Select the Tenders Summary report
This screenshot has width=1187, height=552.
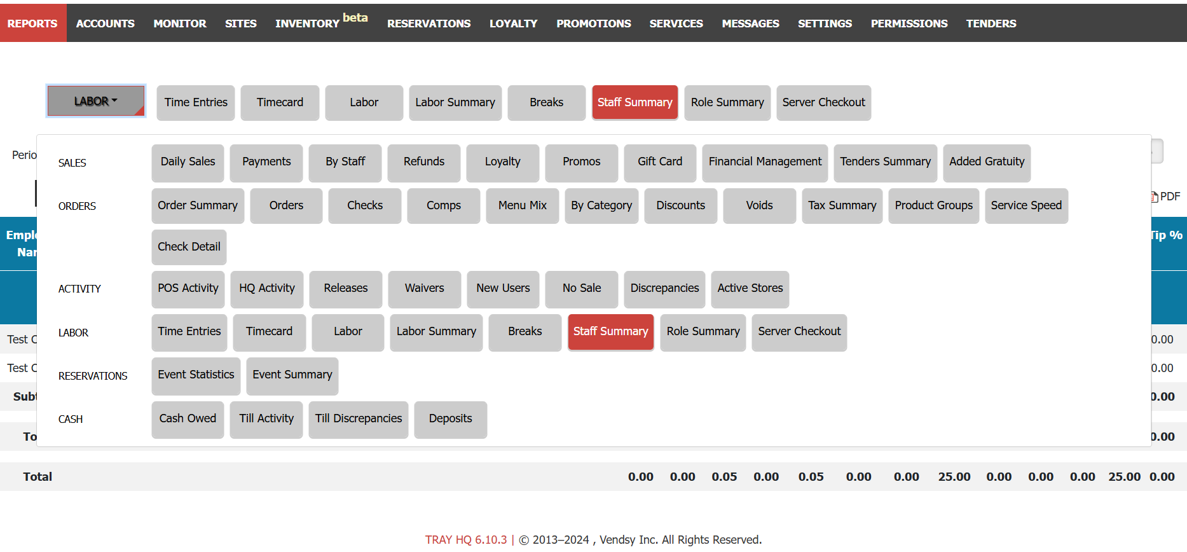[885, 162]
